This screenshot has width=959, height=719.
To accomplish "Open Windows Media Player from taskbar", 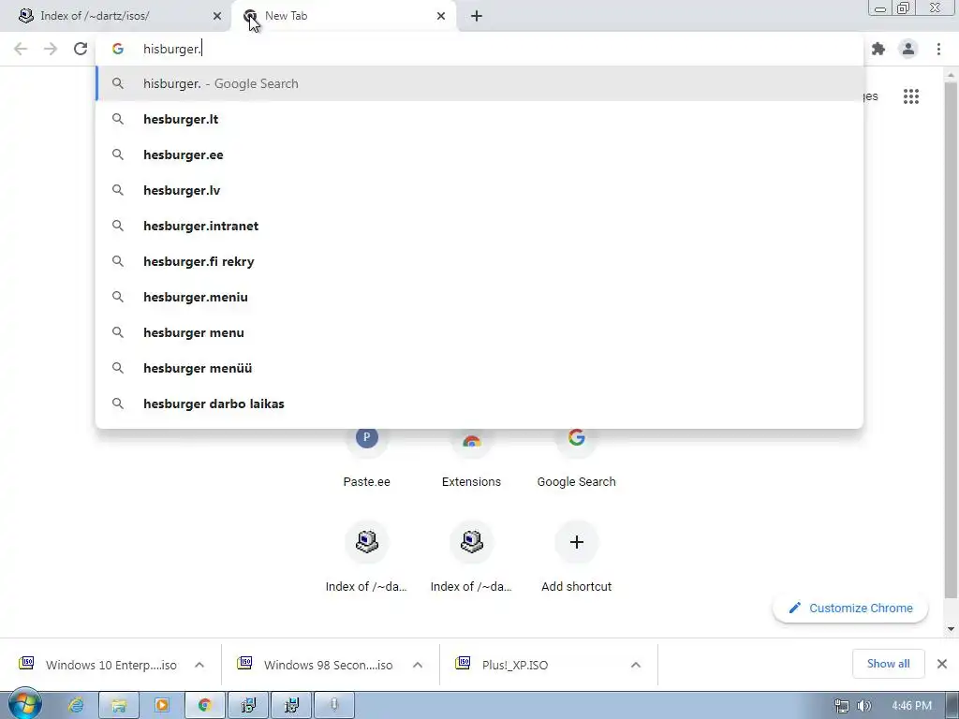I will pyautogui.click(x=162, y=706).
